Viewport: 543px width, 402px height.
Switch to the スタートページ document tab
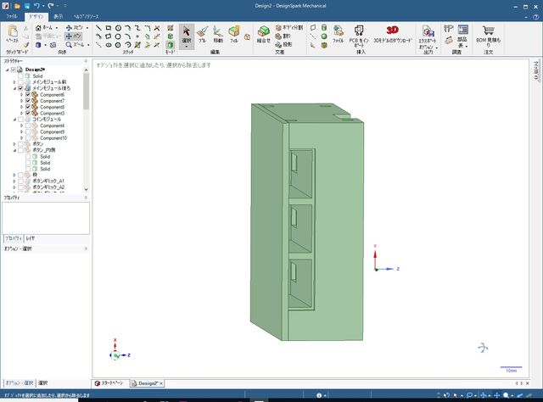(x=109, y=383)
